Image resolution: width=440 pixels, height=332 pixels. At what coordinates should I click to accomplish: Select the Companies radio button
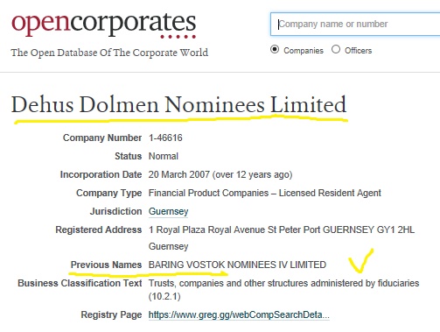pos(275,50)
